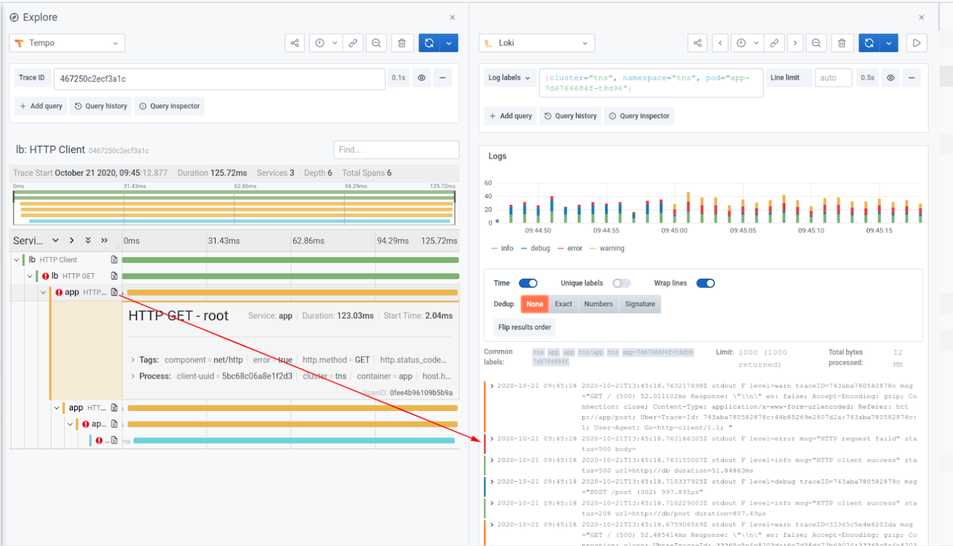The width and height of the screenshot is (953, 546).
Task: Open Query inspector in Loki pane
Action: click(x=639, y=116)
